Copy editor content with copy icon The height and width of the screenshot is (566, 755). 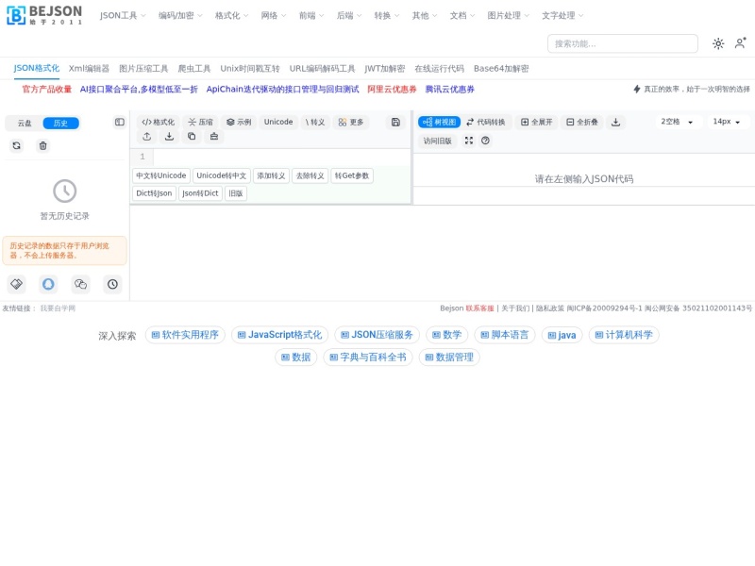click(192, 137)
